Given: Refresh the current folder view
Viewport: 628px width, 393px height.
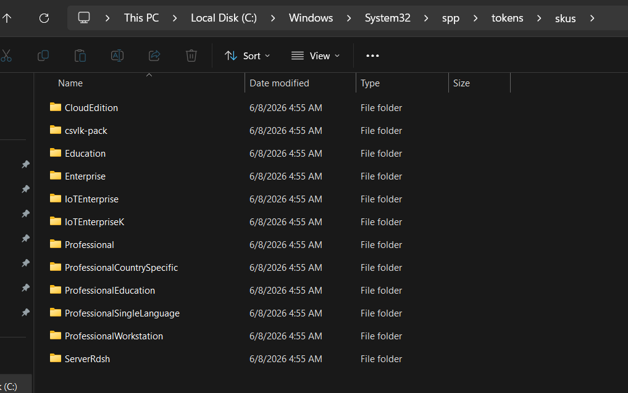Looking at the screenshot, I should (44, 18).
